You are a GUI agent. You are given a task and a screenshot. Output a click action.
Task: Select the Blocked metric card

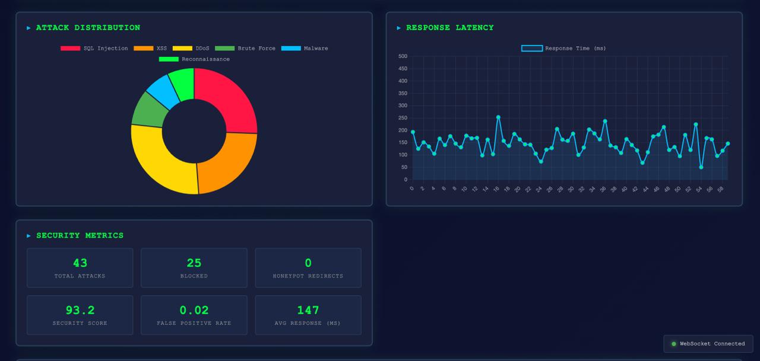(194, 268)
